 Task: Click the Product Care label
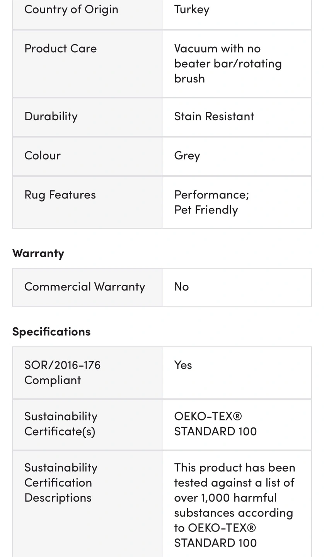60,48
